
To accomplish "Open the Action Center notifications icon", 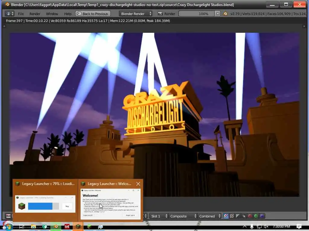I will [x=299, y=226].
